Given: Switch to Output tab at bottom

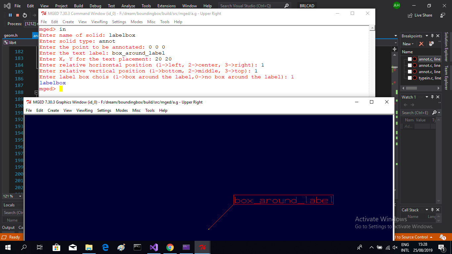Looking at the screenshot, I should [8, 228].
